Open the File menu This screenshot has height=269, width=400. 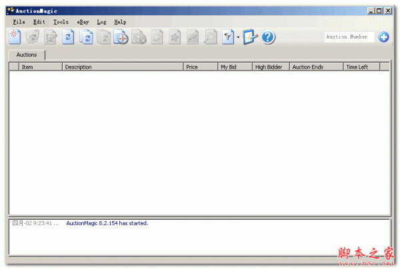pyautogui.click(x=19, y=22)
